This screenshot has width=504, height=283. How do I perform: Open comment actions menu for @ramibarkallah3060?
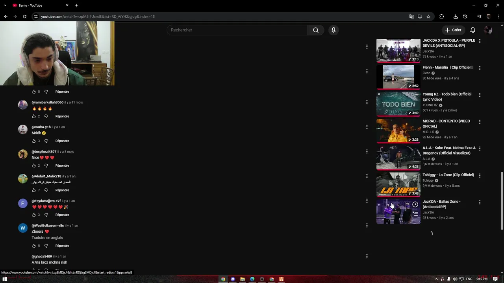(x=367, y=102)
